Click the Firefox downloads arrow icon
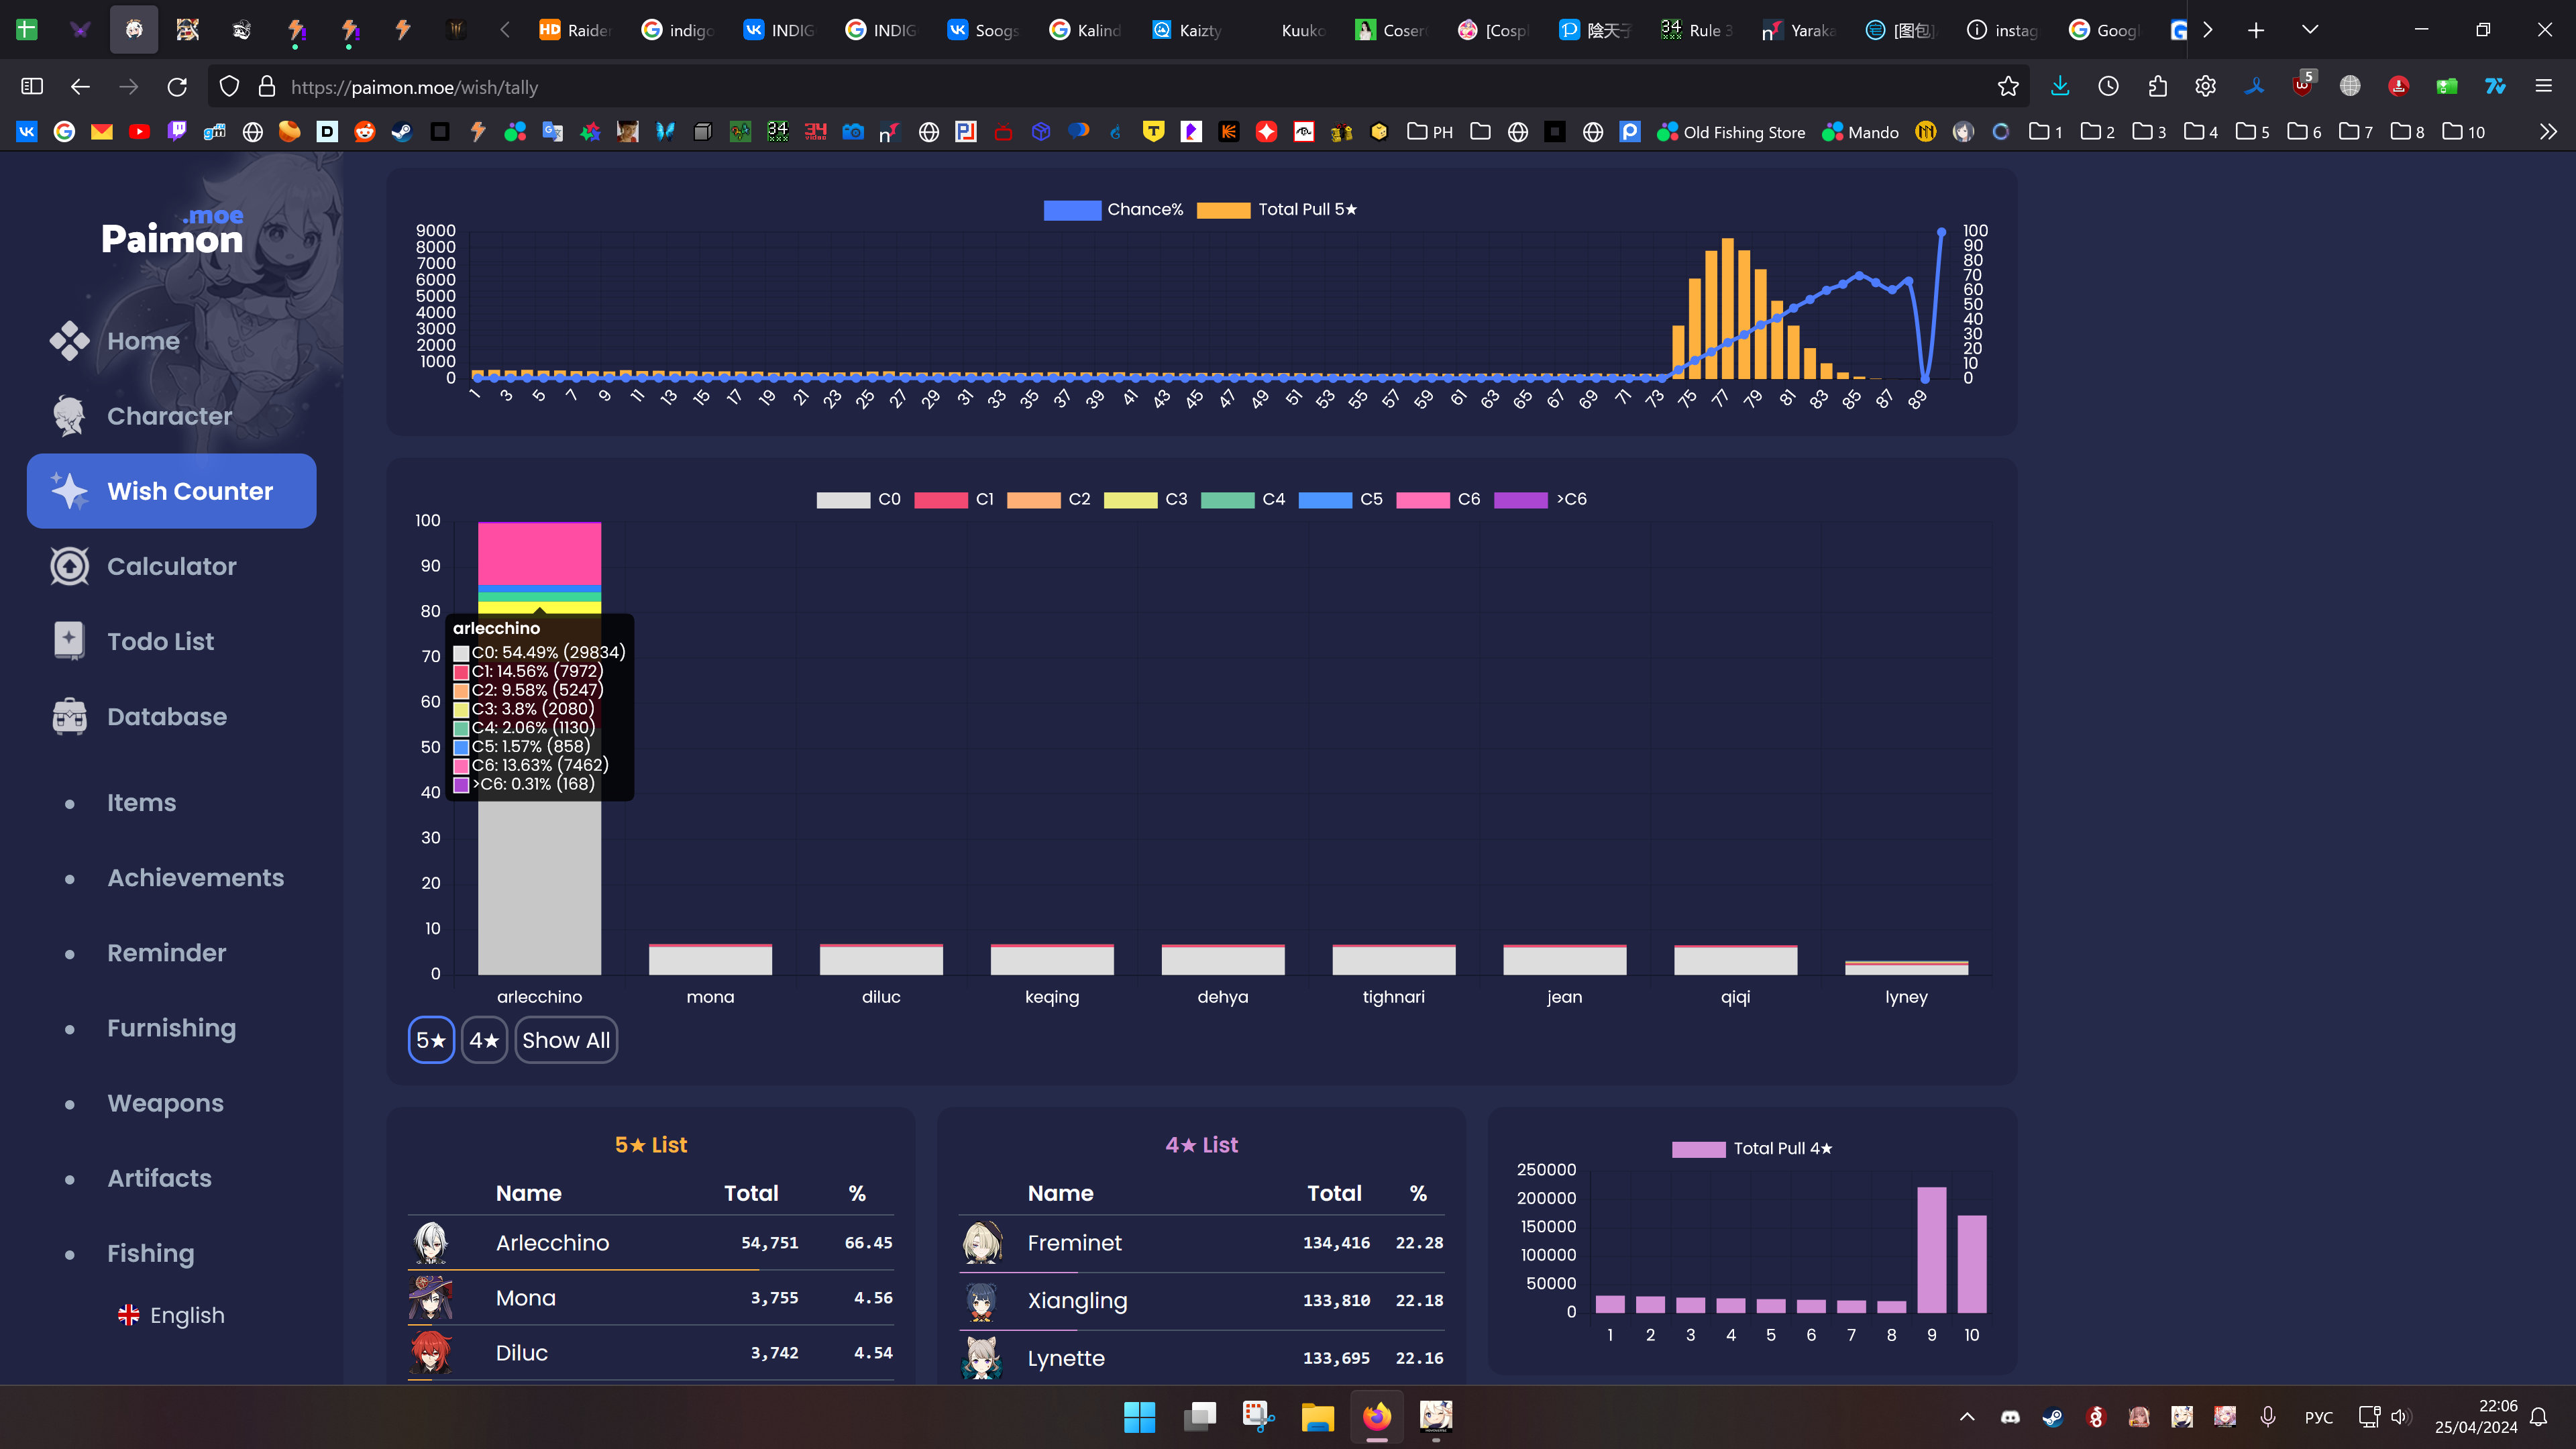The height and width of the screenshot is (1449, 2576). (x=2060, y=87)
